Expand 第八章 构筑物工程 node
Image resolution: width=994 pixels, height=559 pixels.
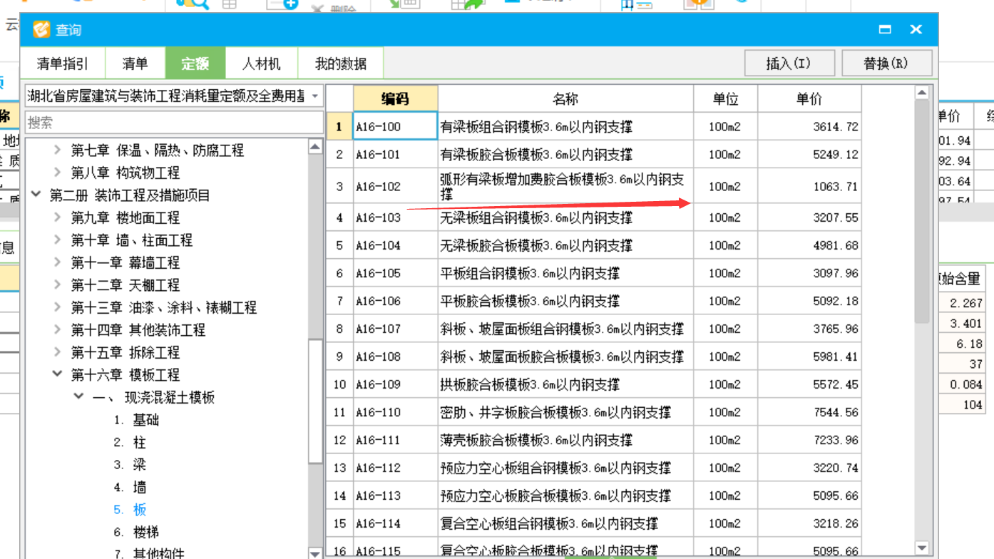58,173
